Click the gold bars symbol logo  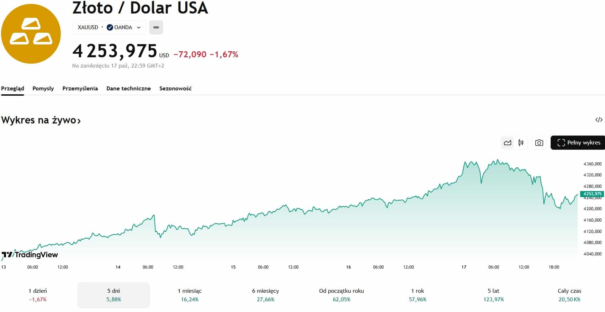31,34
